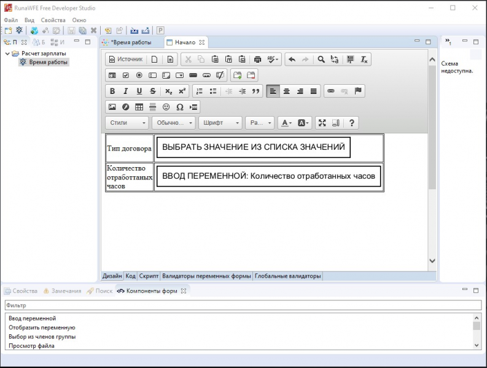This screenshot has width=487, height=368.
Task: Open the text color picker
Action: (286, 123)
